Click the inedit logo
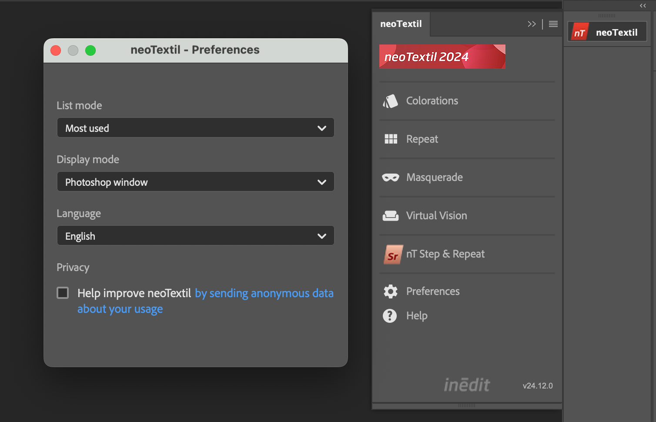The width and height of the screenshot is (656, 422). click(467, 385)
